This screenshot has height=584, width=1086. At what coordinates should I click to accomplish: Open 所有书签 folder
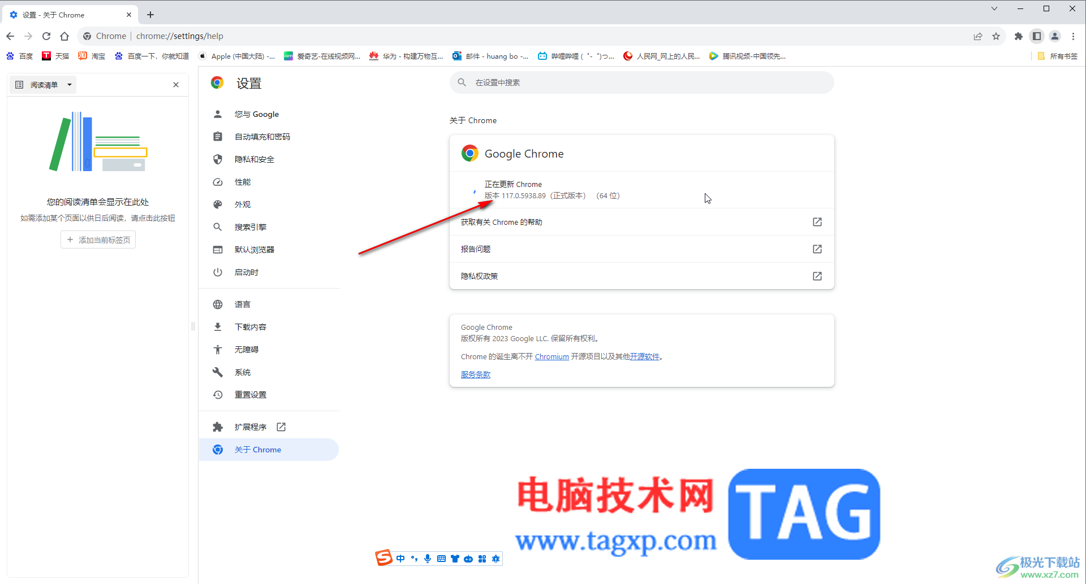point(1058,56)
